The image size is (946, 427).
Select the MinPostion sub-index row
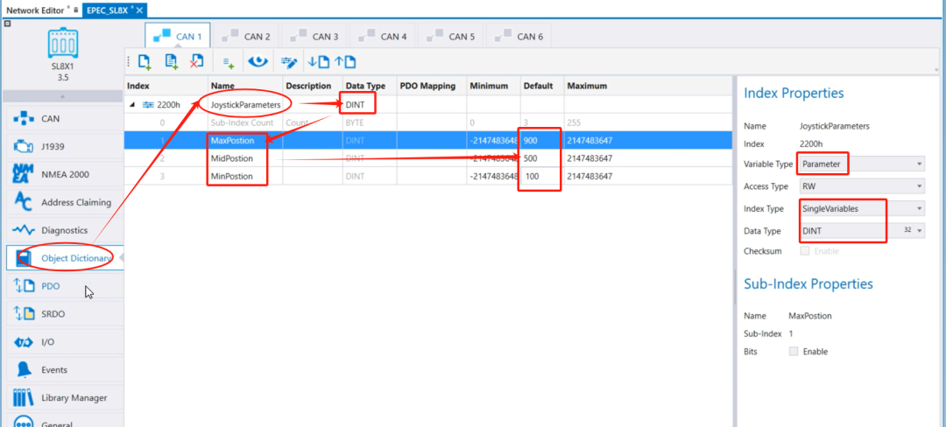click(x=236, y=177)
